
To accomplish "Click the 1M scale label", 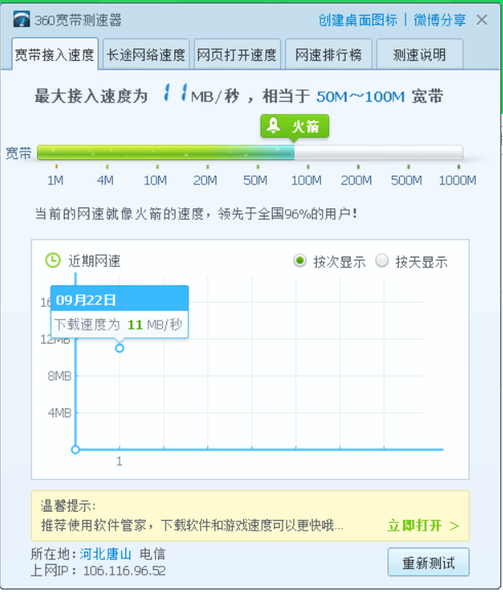I will pos(55,180).
